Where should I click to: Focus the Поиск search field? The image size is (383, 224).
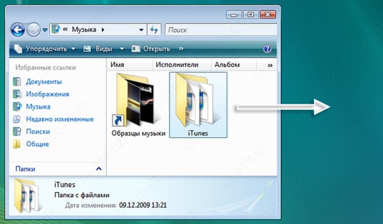221,30
